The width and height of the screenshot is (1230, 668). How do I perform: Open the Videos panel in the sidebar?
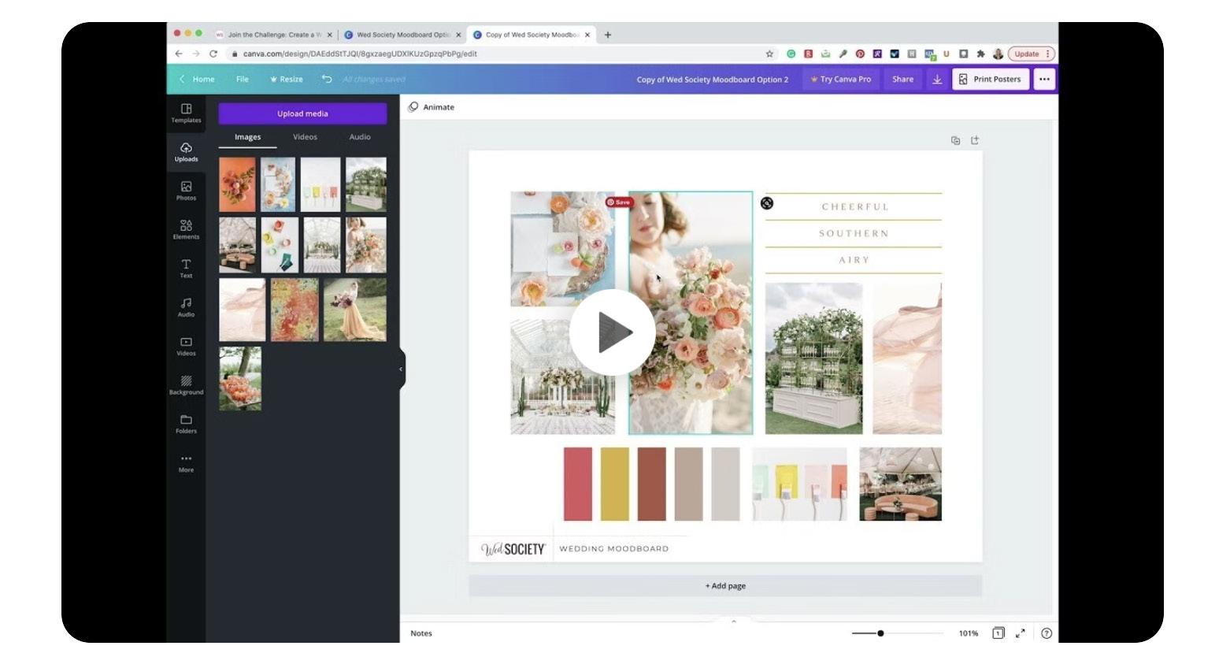click(x=186, y=346)
